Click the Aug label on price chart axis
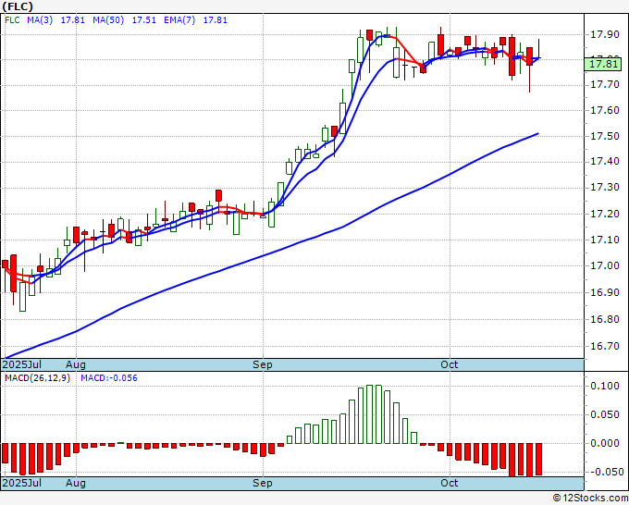This screenshot has height=505, width=629. pos(76,364)
